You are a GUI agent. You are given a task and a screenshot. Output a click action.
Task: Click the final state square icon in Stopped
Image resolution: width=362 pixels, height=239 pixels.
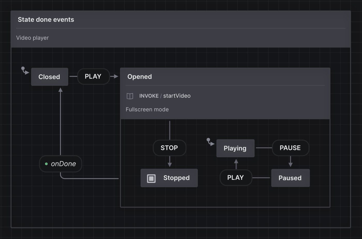click(x=151, y=178)
